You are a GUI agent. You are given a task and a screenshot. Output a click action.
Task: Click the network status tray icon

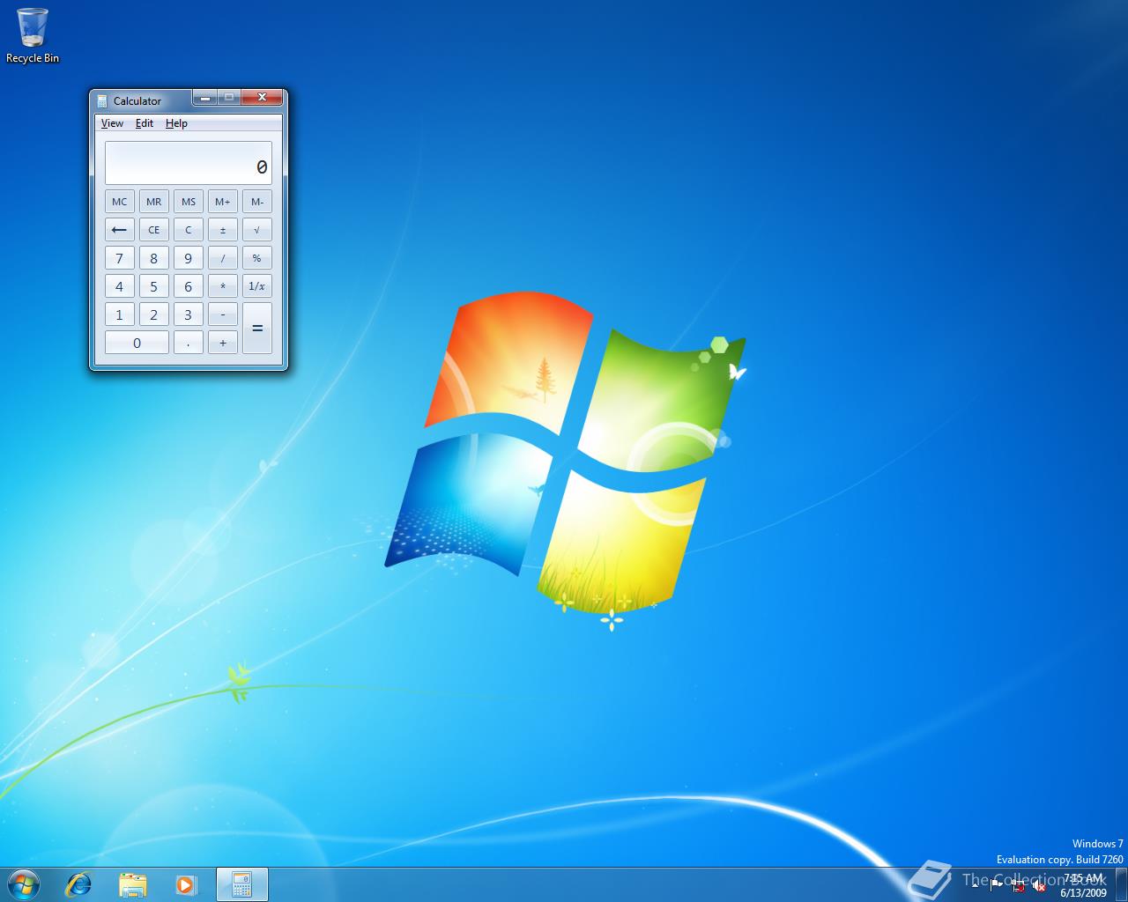click(x=1018, y=886)
